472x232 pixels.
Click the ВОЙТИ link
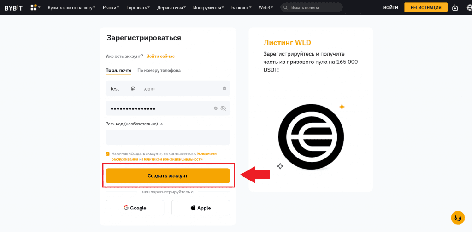pyautogui.click(x=391, y=7)
